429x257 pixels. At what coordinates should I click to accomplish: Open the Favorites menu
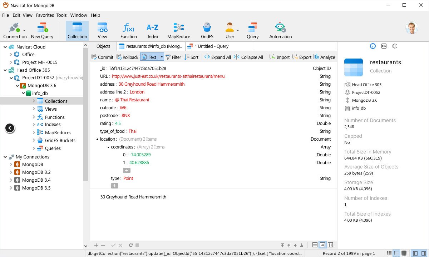pyautogui.click(x=45, y=15)
